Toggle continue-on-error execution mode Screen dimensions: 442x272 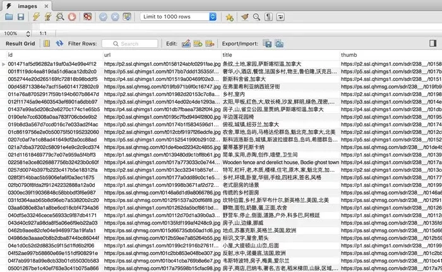(x=88, y=17)
